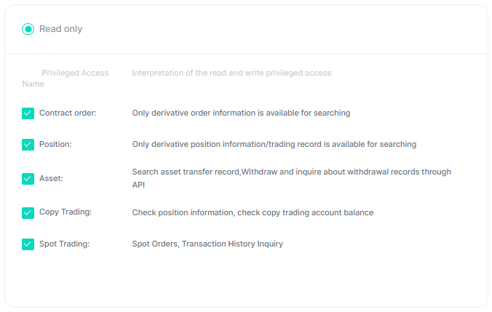492x312 pixels.
Task: Uncheck the Copy Trading checkbox
Action: [28, 213]
